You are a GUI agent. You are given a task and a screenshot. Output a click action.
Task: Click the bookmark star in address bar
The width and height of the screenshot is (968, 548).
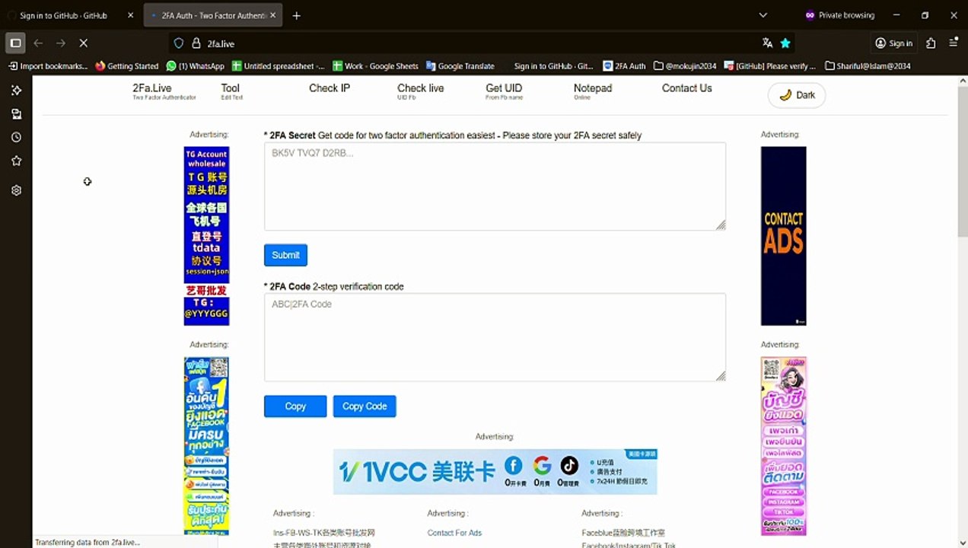pyautogui.click(x=785, y=43)
